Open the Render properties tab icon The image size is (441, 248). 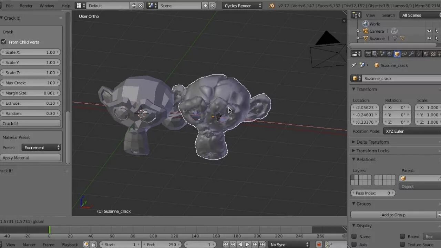coord(368,54)
